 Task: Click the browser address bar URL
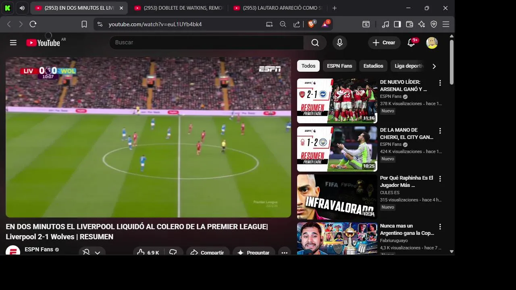[x=155, y=24]
